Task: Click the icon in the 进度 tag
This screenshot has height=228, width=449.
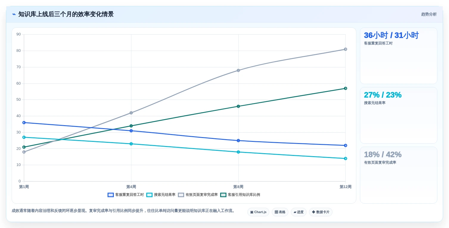Action: point(295,212)
